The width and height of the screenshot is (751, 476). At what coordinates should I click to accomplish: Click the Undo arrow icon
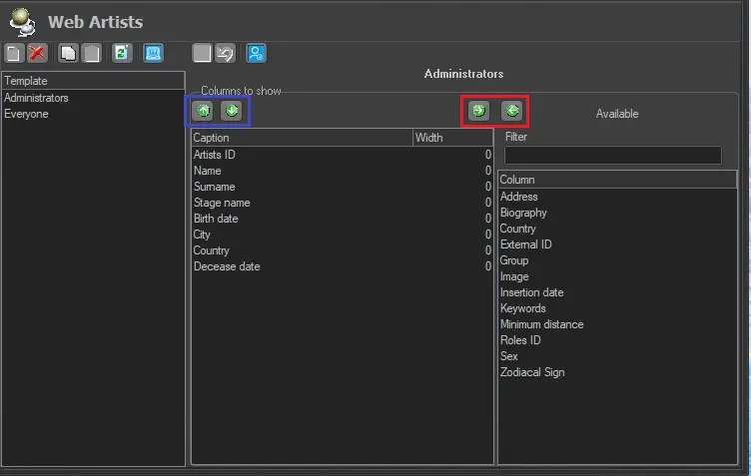(226, 54)
